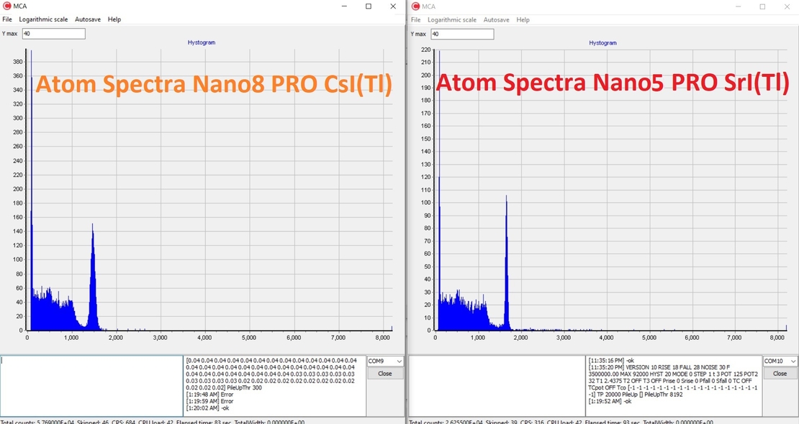Maximize the right MCA window

pos(762,6)
